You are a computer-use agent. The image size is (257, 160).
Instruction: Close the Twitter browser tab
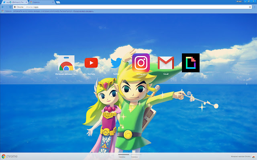[x=26, y=2]
